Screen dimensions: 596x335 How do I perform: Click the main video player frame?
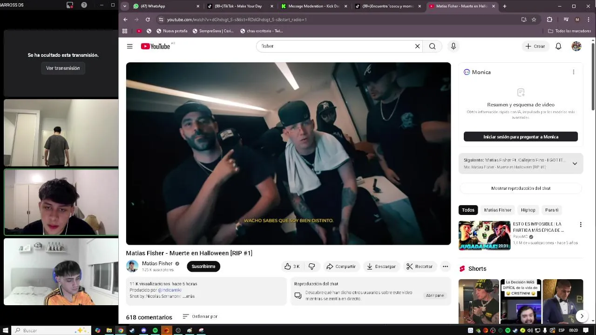(288, 154)
